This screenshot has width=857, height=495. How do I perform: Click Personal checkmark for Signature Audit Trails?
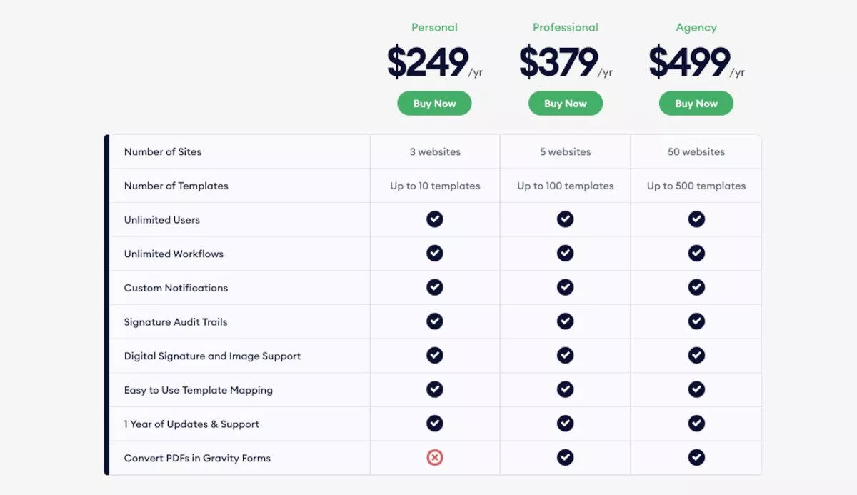pyautogui.click(x=435, y=321)
